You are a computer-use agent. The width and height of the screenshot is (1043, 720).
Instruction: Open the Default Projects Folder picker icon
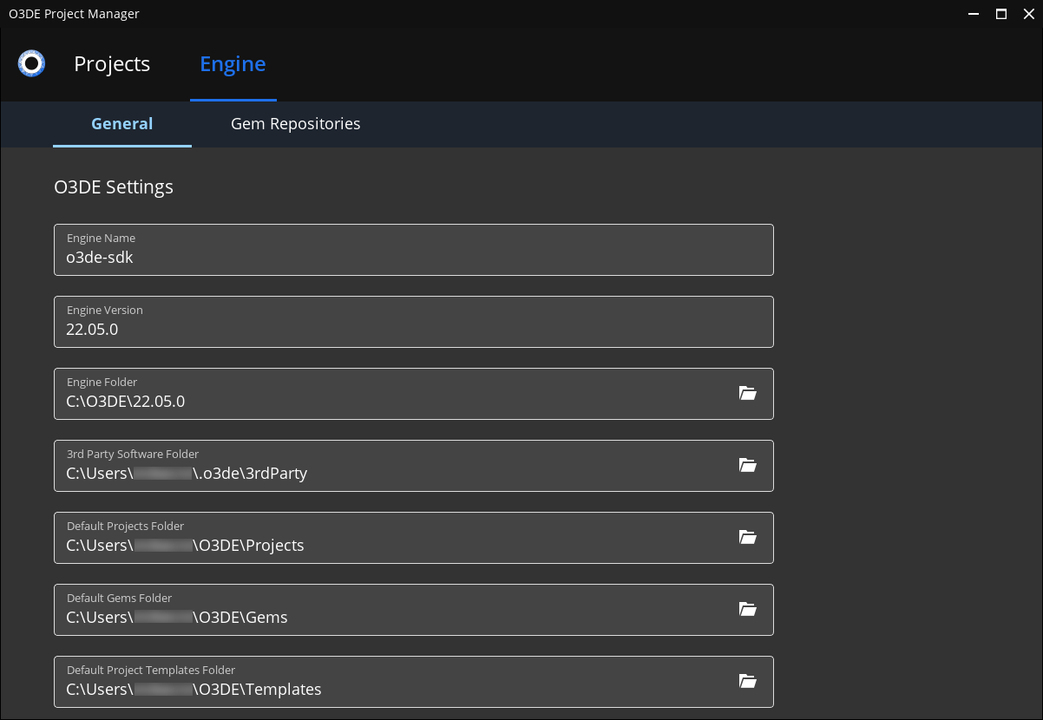(x=748, y=537)
